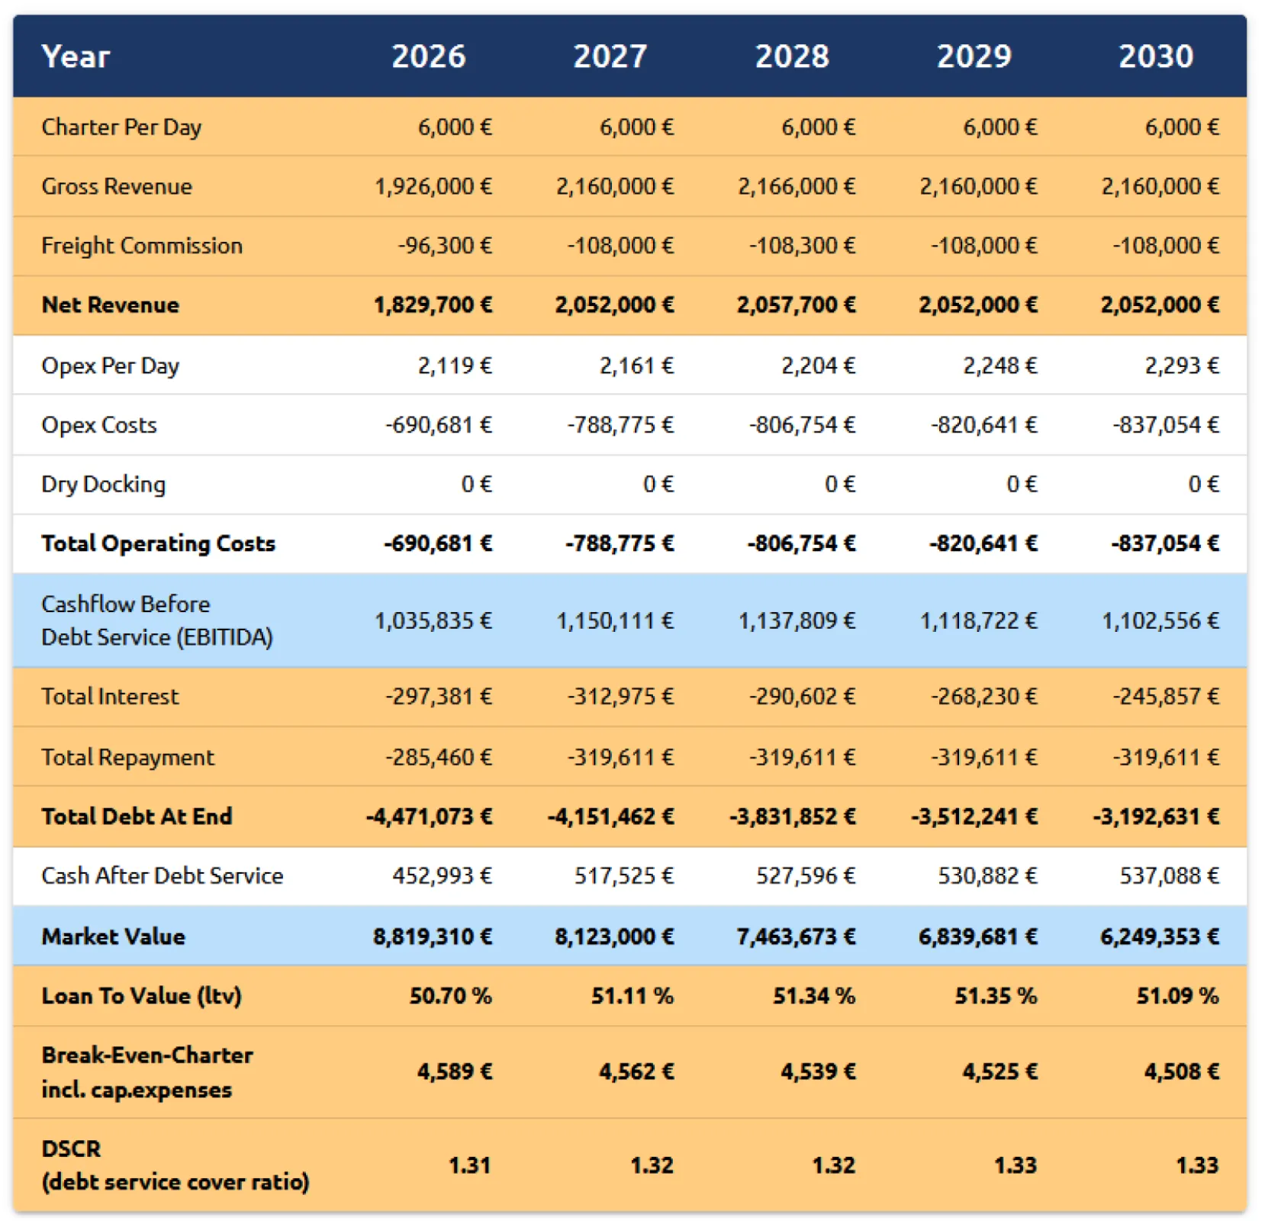The height and width of the screenshot is (1221, 1265).
Task: Select the Gross Revenue value 1,926,000 €
Action: coord(433,186)
